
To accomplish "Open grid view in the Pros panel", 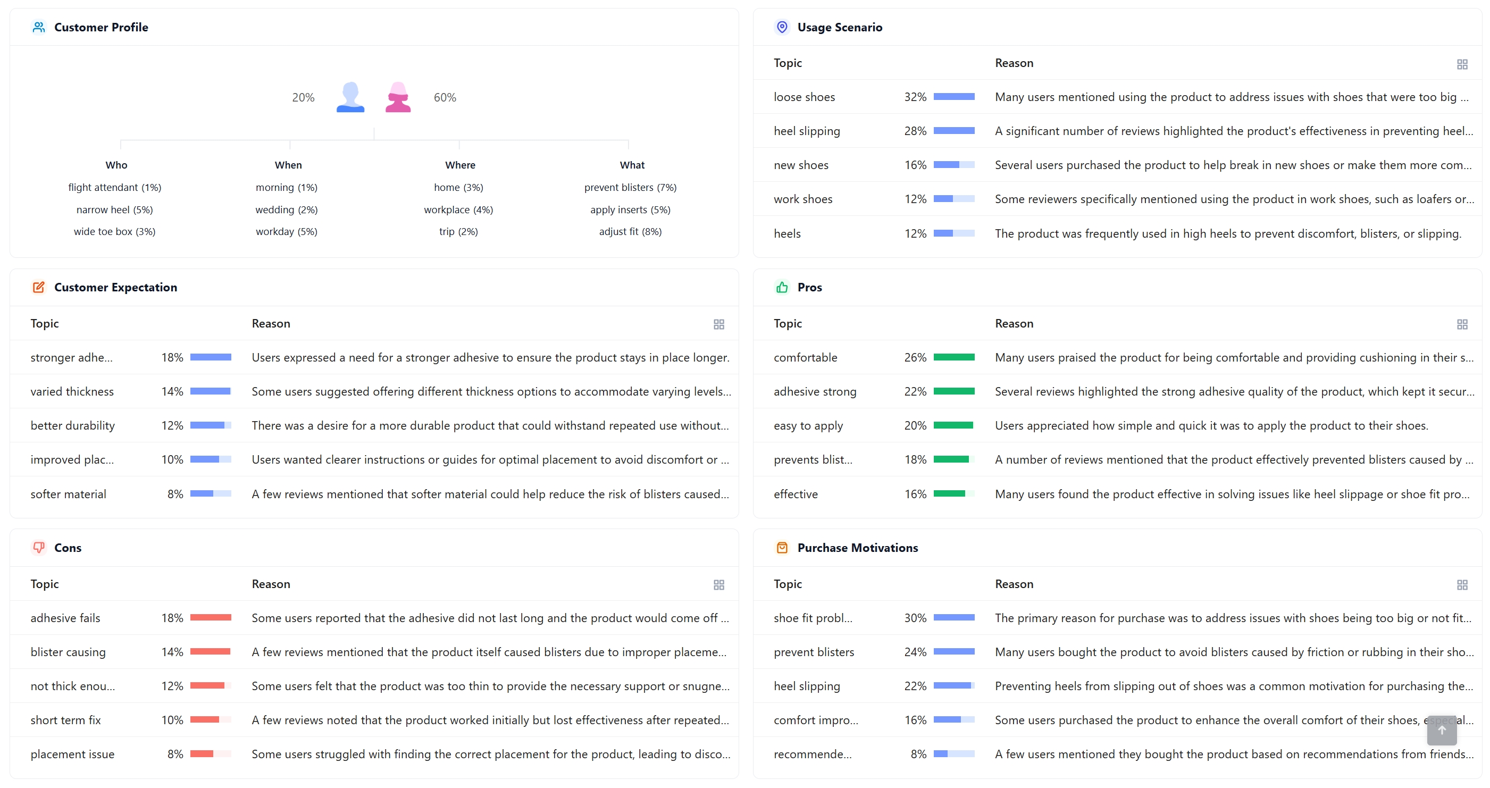I will (x=1462, y=324).
